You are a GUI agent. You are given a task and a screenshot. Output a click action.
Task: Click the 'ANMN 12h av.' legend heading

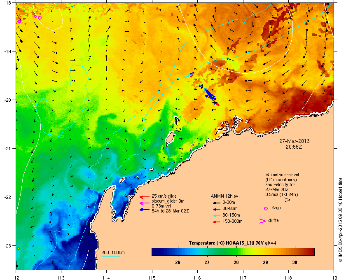tap(225, 196)
